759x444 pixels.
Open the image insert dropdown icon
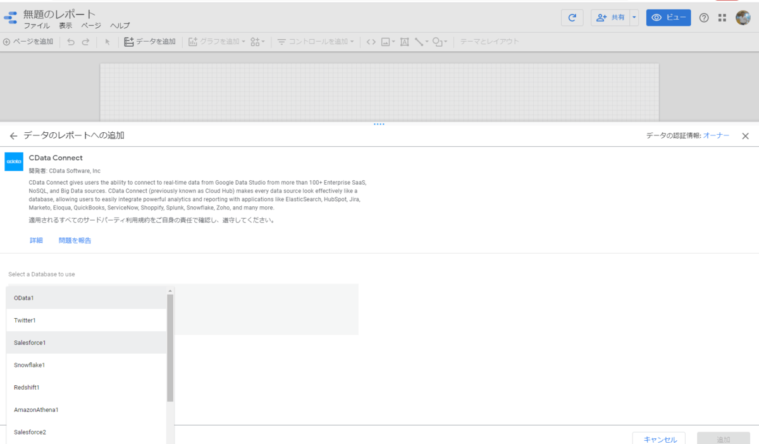click(388, 42)
